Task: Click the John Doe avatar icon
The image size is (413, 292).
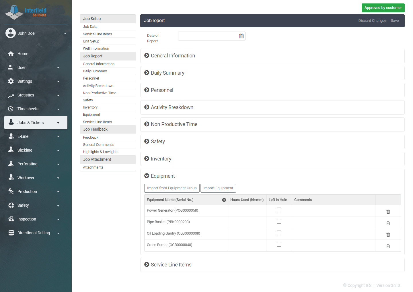Action: 11,33
